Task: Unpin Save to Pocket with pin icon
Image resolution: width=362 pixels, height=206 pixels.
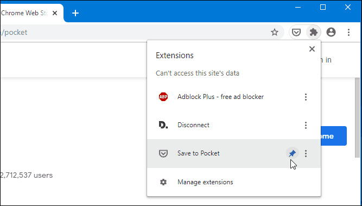Action: (x=293, y=153)
